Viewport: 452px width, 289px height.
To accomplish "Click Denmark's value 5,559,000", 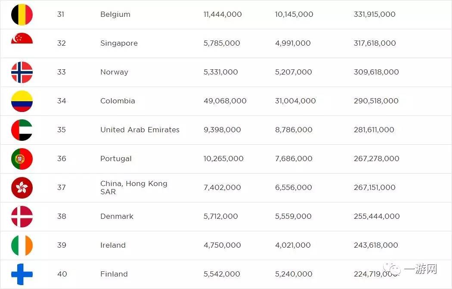I will click(x=293, y=217).
